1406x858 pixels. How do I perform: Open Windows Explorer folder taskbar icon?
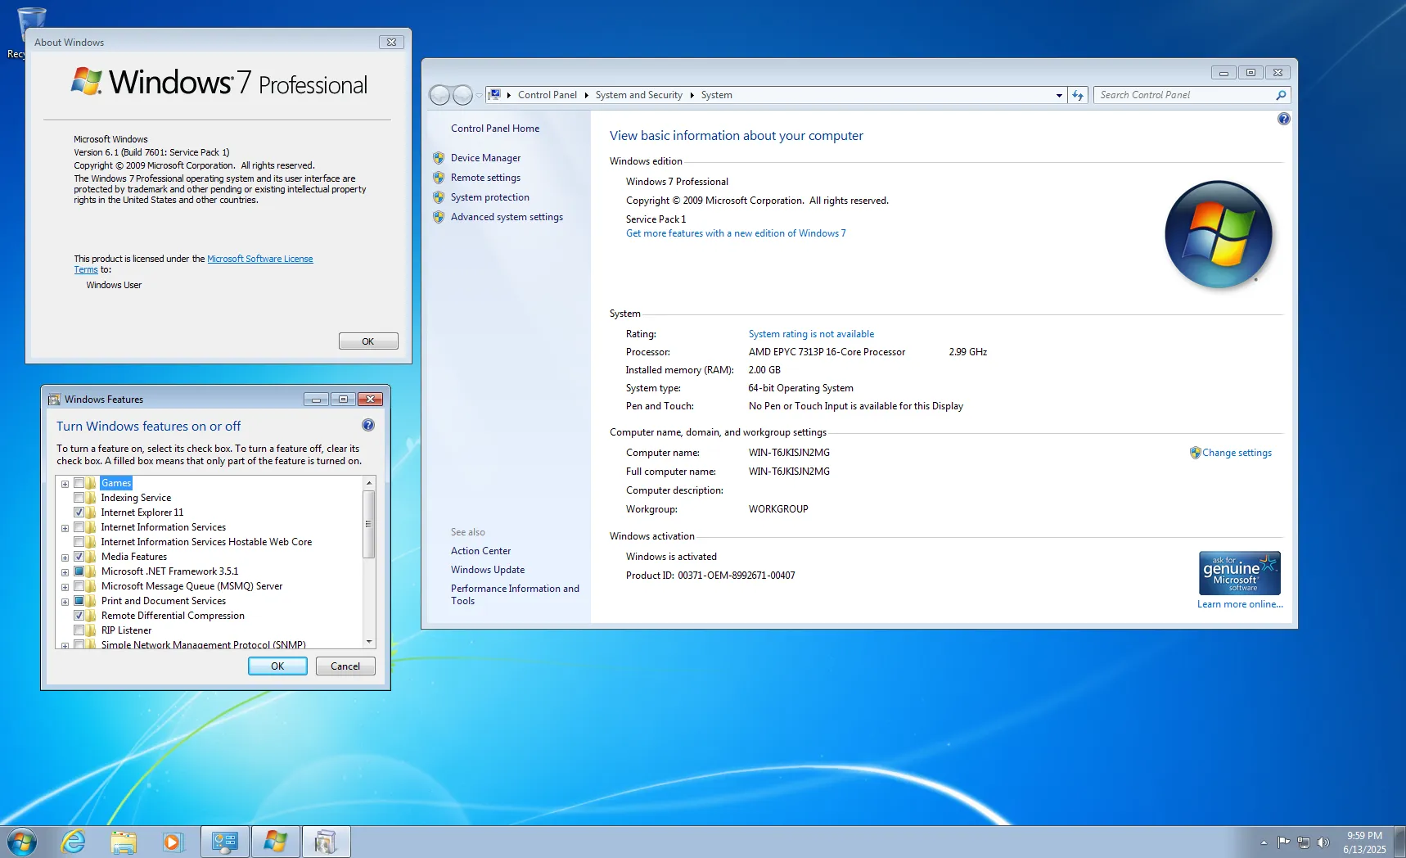point(124,842)
